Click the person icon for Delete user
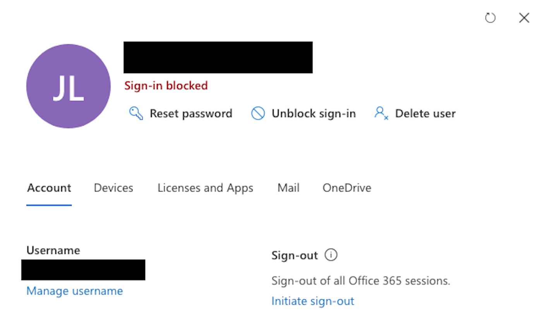Viewport: 542px width, 321px height. coord(381,113)
